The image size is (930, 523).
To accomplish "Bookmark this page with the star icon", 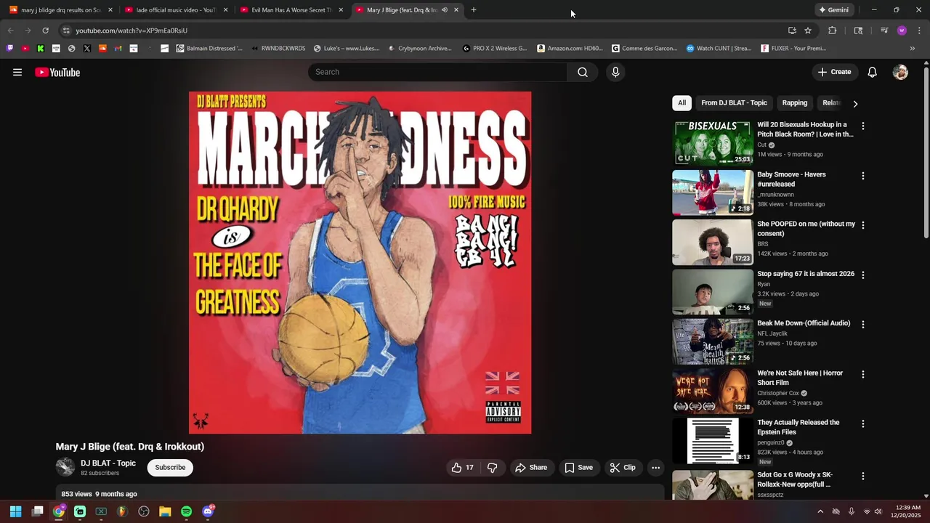I will (808, 31).
